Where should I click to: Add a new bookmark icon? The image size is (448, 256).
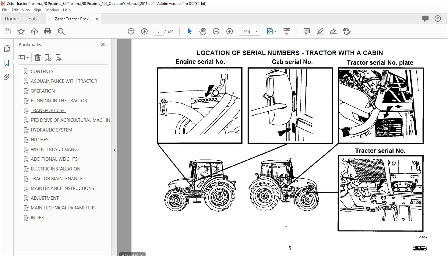click(x=48, y=58)
